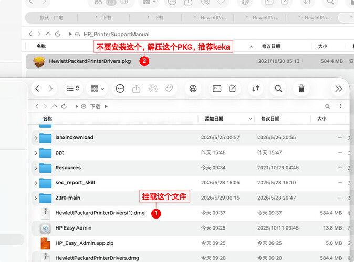Select the Resources folder name
The image size is (354, 262).
[68, 168]
